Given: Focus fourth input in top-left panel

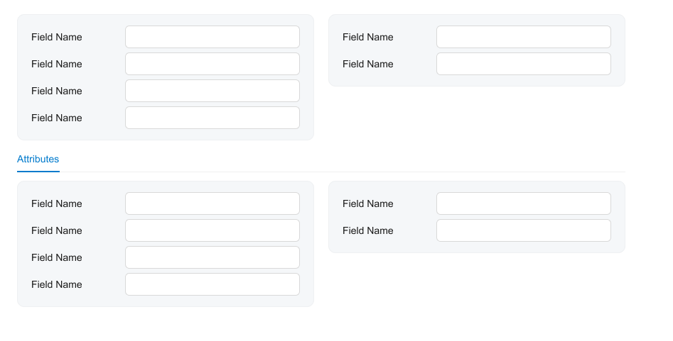Looking at the screenshot, I should pos(212,118).
